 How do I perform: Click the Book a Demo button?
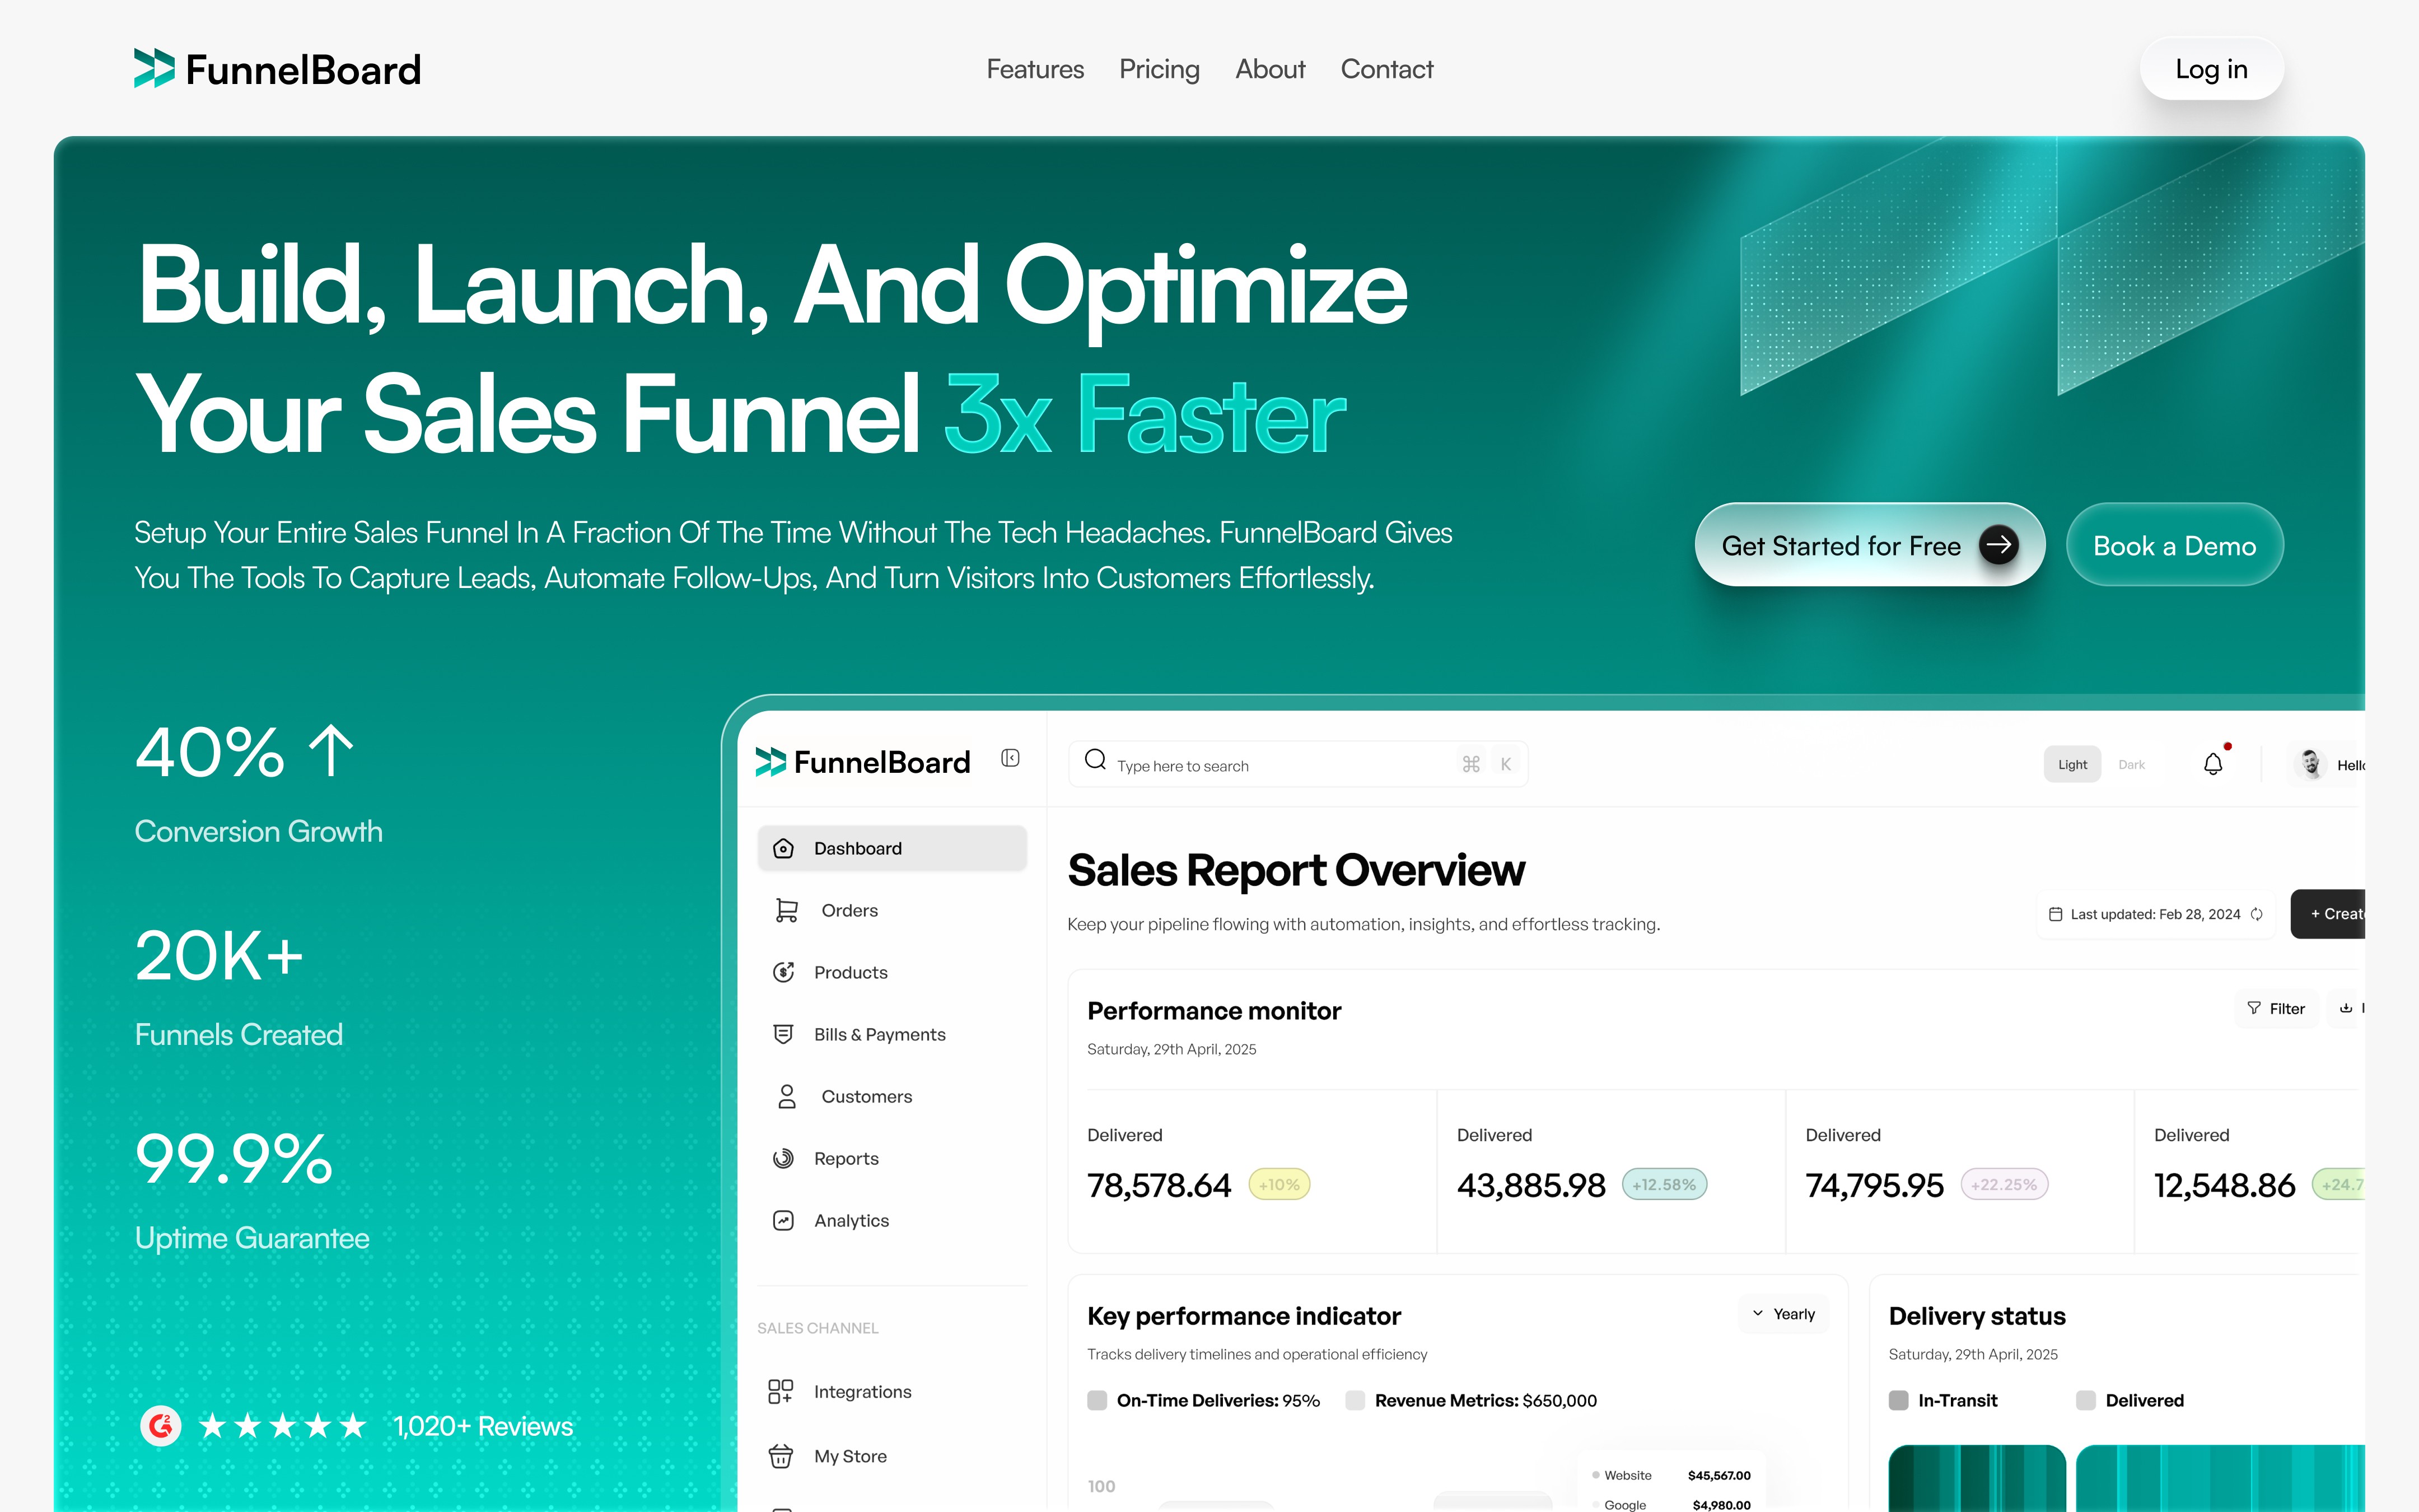(x=2174, y=545)
